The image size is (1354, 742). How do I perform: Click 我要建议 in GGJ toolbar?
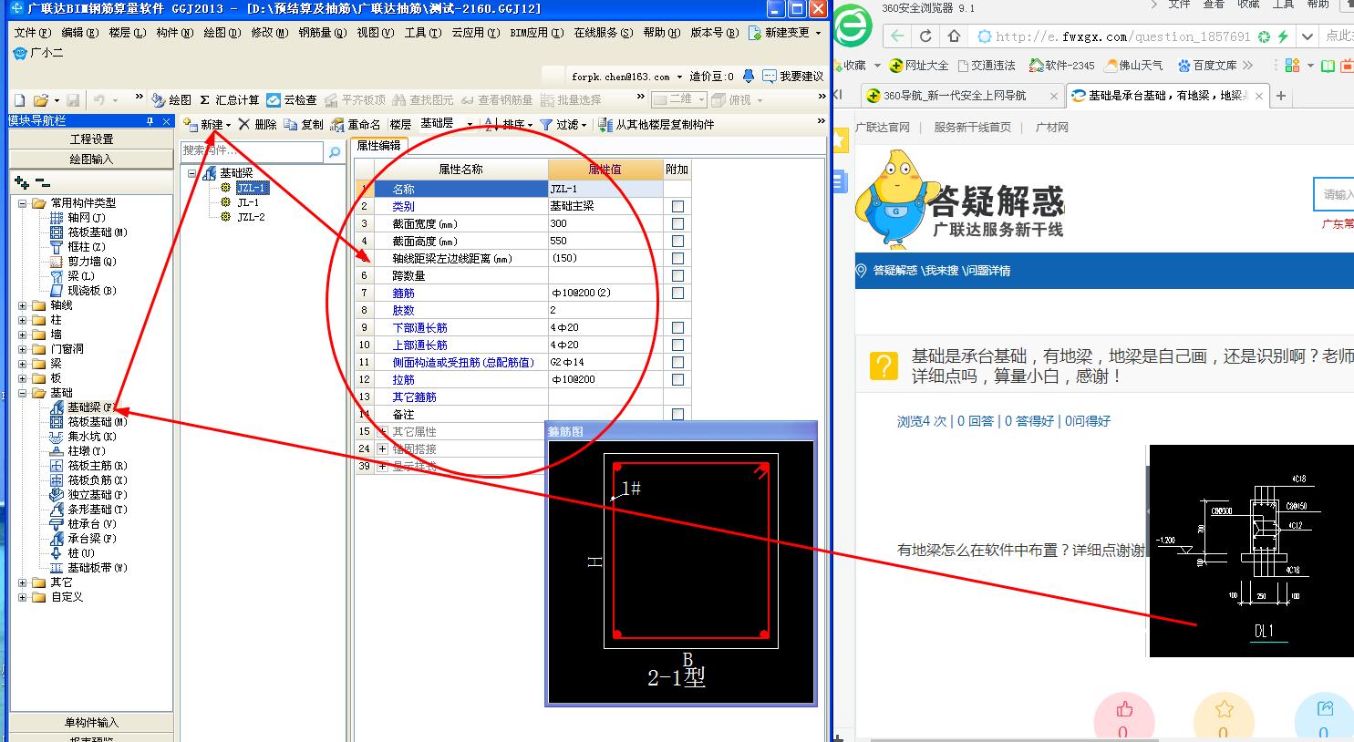pyautogui.click(x=794, y=77)
